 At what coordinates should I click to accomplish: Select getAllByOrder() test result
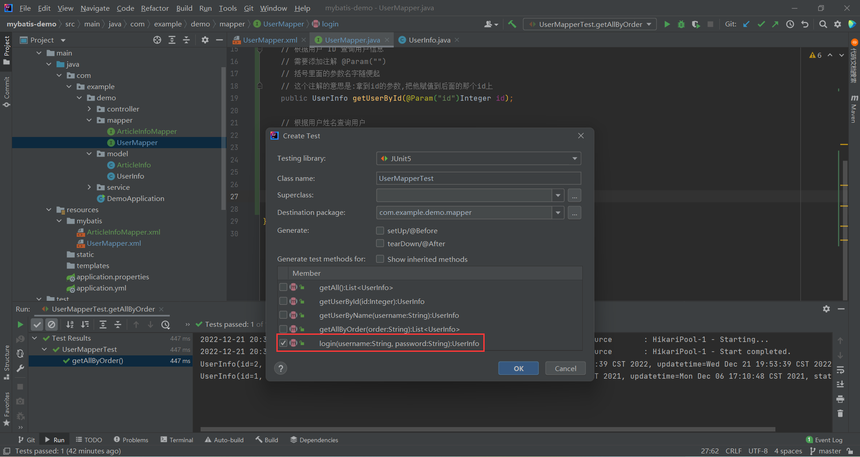pos(97,361)
